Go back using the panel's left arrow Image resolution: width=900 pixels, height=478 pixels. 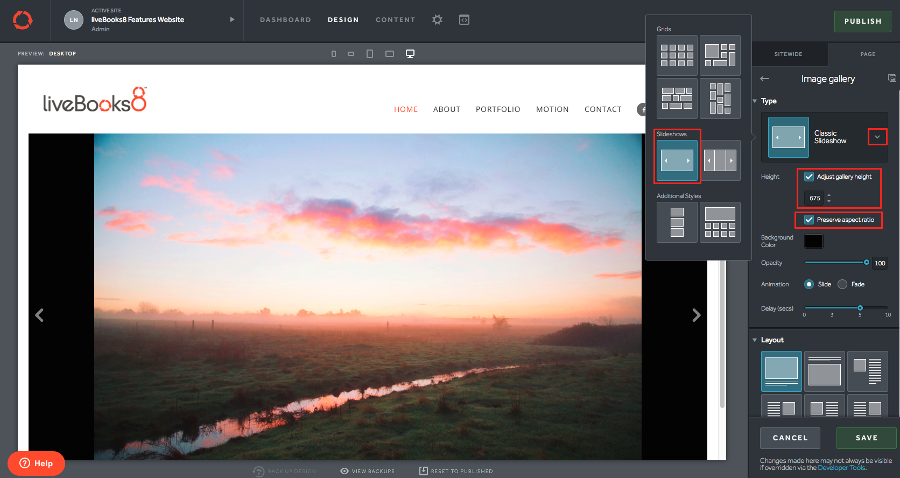(764, 79)
